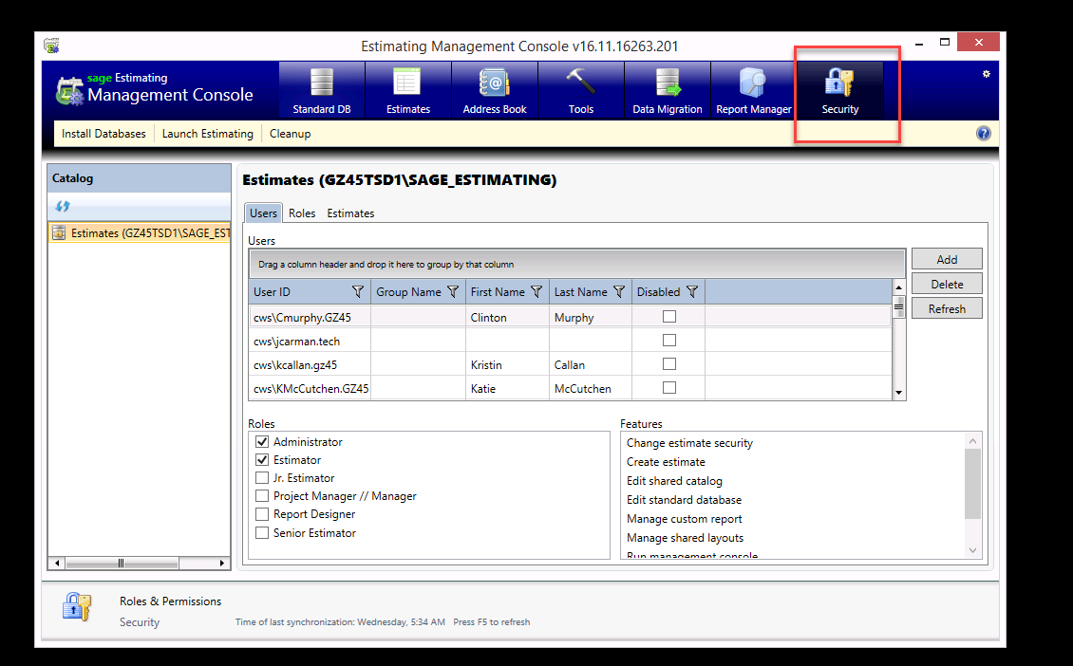Select the cws\Cmurphy.GZ45 User ID cell
This screenshot has height=666, width=1073.
(x=310, y=317)
